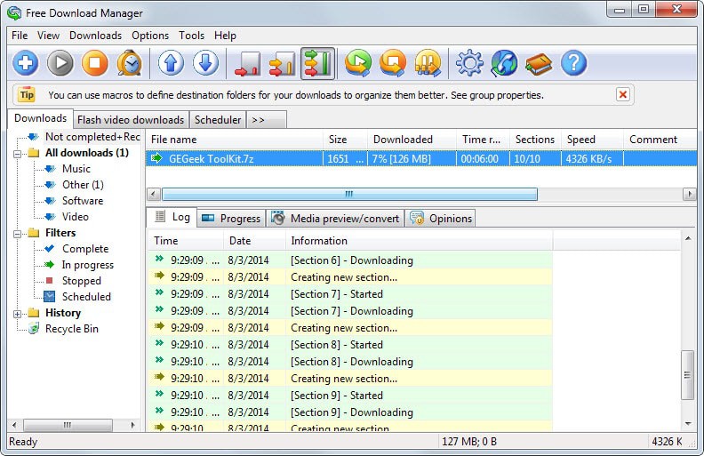
Task: Open the Options menu
Action: point(150,36)
